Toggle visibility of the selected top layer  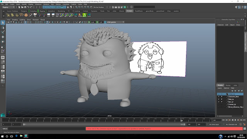[x=219, y=94]
